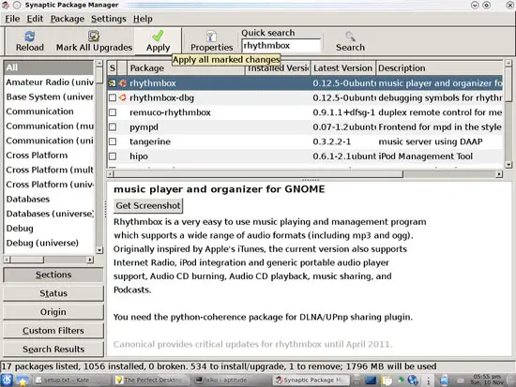516x387 pixels.
Task: Click sections list scroll right arrow
Action: click(90, 260)
